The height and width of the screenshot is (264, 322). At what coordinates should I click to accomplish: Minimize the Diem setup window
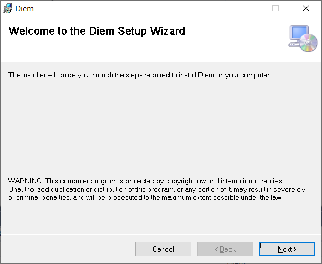pos(247,8)
